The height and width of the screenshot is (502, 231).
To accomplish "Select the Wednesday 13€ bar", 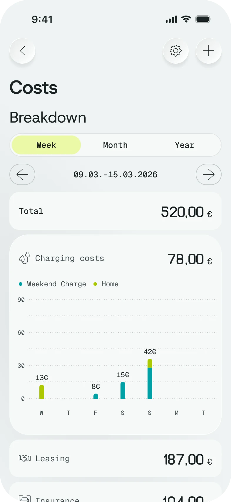I will (x=42, y=392).
